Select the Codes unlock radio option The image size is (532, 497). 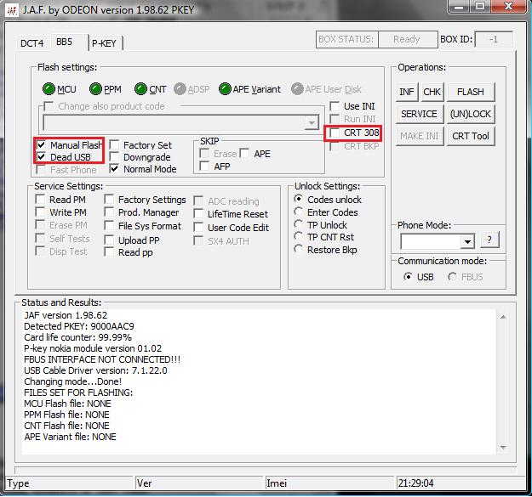(x=299, y=199)
